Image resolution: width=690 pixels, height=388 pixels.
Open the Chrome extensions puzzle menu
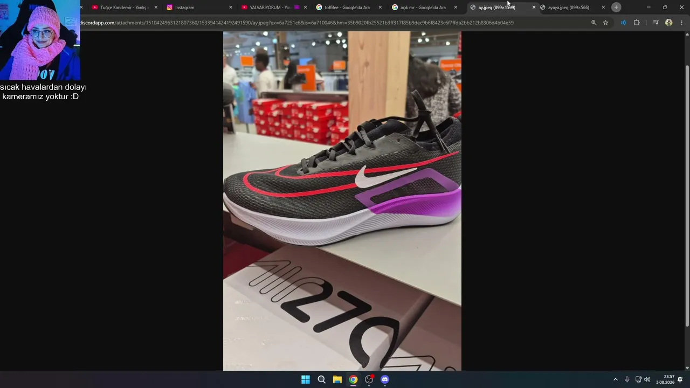[637, 23]
